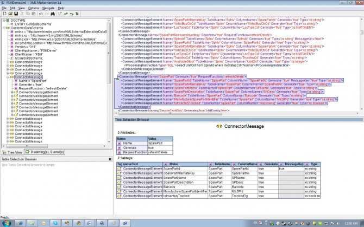Select ClientAppName = "FSMDemo" attribute in tree
This screenshot has height=227, width=364.
click(36, 50)
